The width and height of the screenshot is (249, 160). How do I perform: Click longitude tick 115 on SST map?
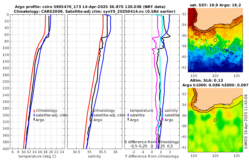pos(194,76)
